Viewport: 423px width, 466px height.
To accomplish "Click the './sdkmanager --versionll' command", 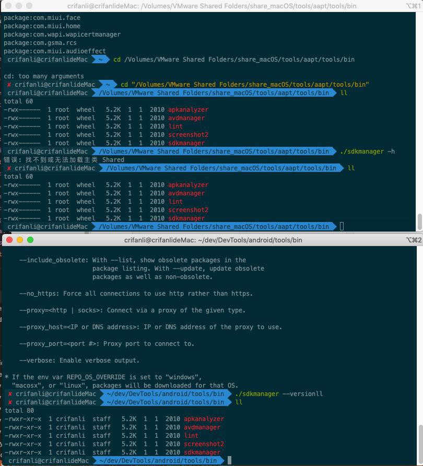I will point(279,394).
